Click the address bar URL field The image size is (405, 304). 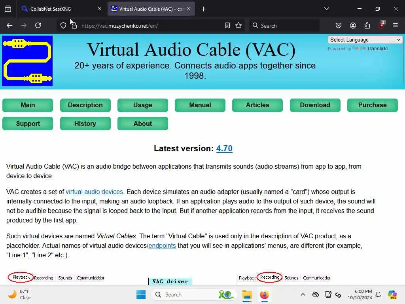(x=151, y=26)
